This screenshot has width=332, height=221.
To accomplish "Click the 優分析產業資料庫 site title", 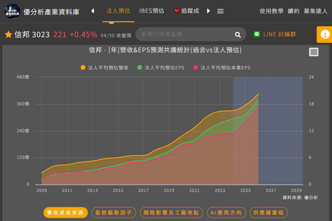I will coord(52,12).
